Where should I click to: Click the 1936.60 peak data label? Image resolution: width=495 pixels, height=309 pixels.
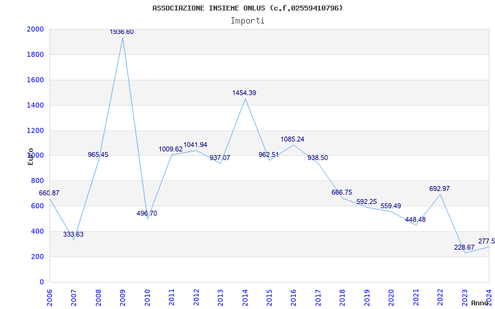point(121,32)
